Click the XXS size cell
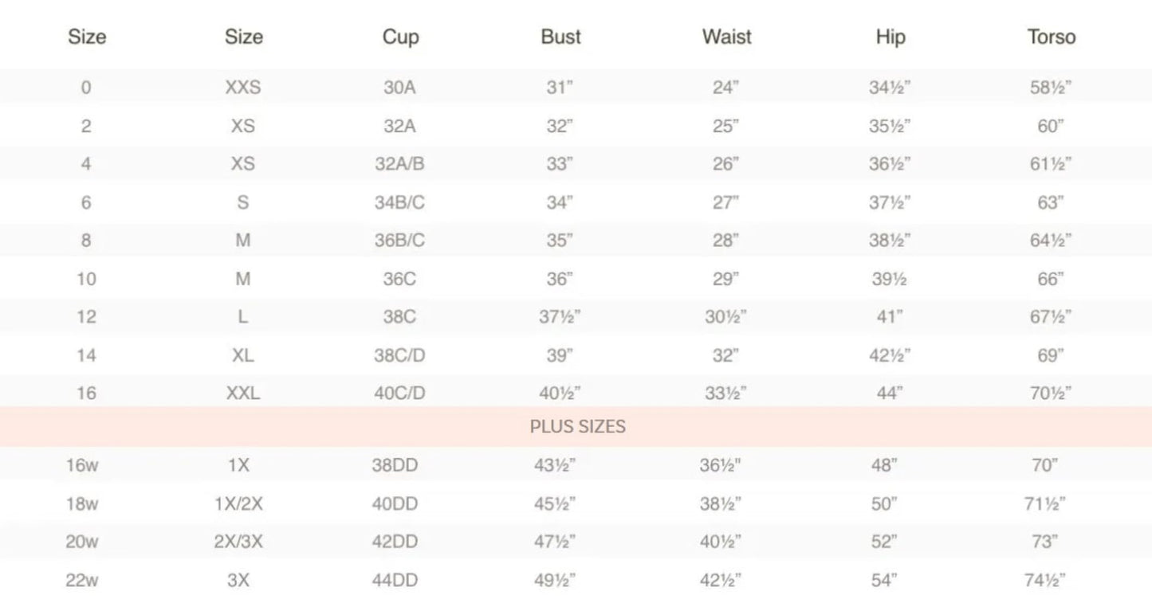1152x603 pixels. point(243,88)
